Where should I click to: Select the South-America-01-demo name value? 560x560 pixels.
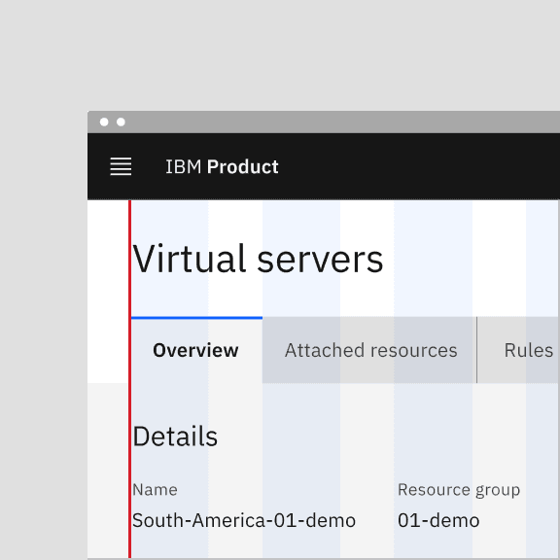point(244,520)
